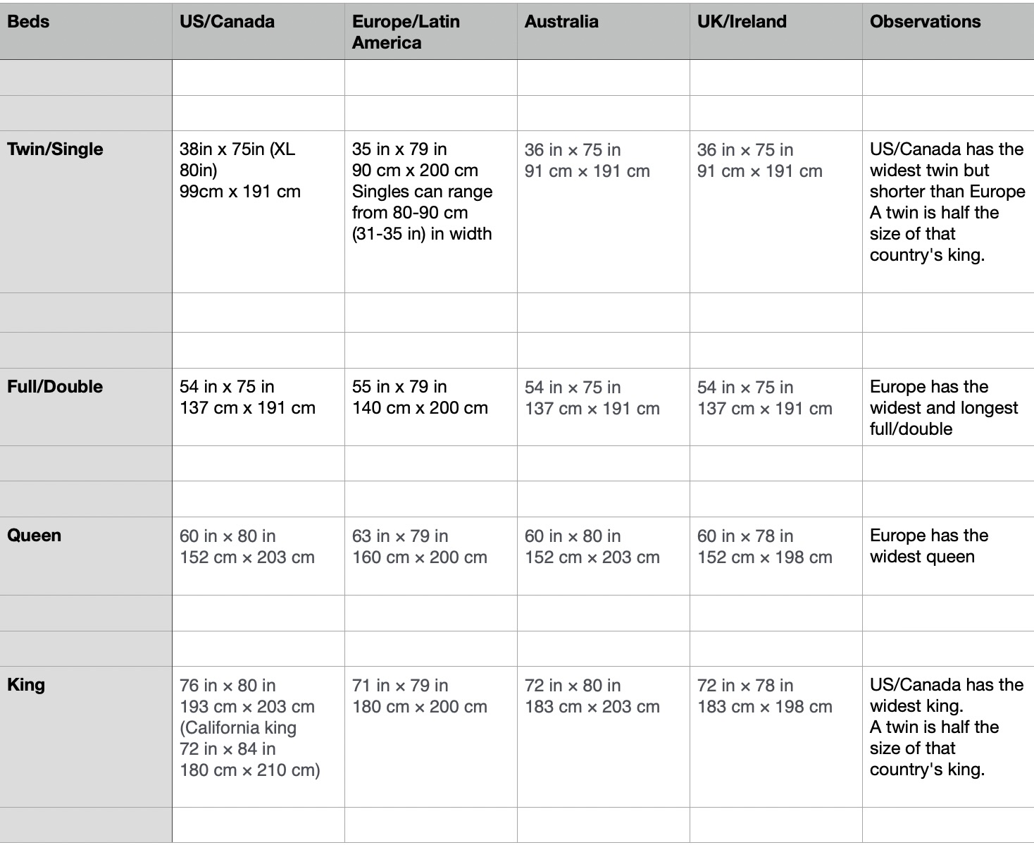Click Europe twin cell with Singles range
1034x845 pixels.
[x=430, y=211]
